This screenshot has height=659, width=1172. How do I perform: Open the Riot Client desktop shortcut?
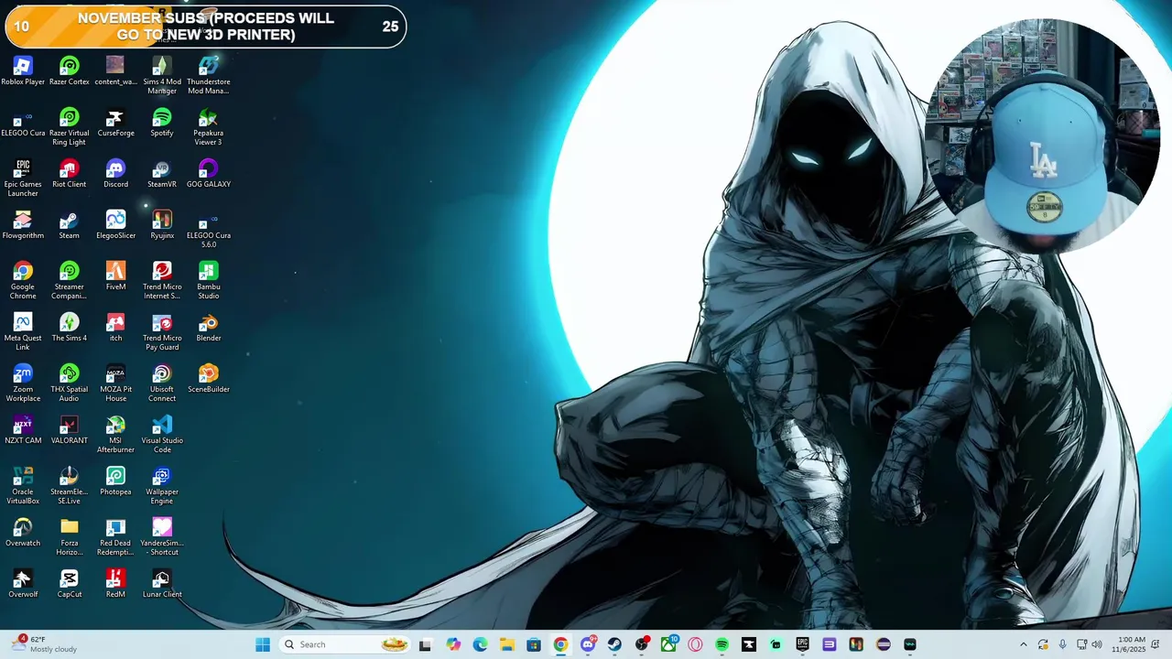click(x=70, y=174)
